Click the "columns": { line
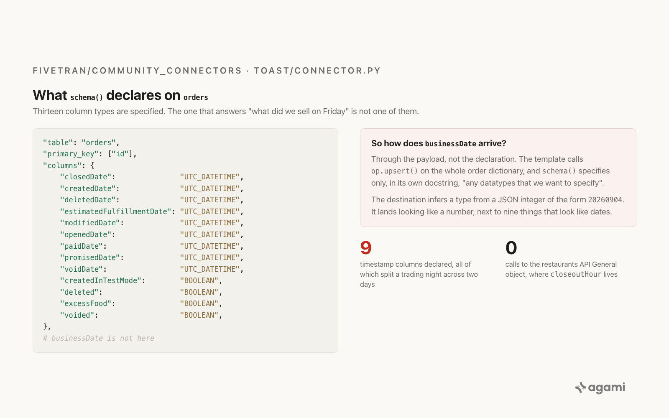 pyautogui.click(x=69, y=166)
